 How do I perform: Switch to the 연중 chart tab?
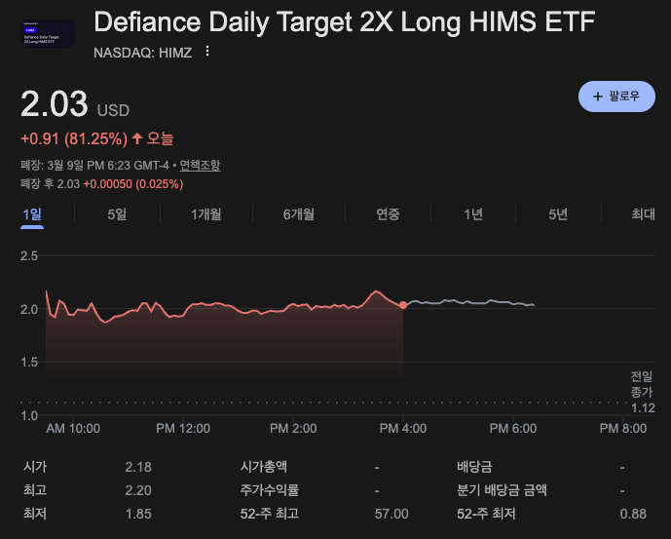pos(388,213)
